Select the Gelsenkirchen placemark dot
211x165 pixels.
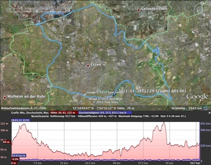pyautogui.click(x=138, y=10)
